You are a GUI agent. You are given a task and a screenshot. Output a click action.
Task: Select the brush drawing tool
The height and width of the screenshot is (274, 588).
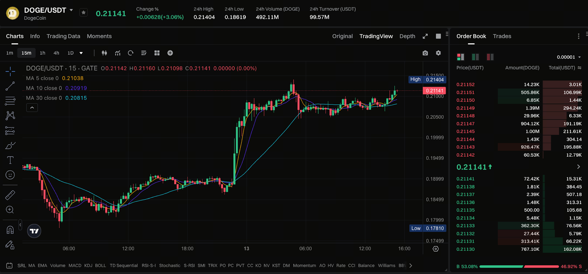click(x=10, y=146)
